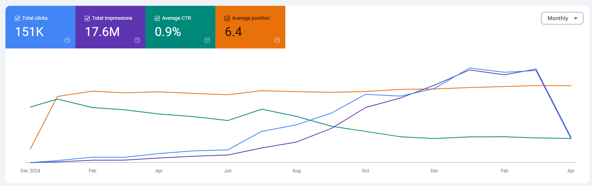Open the Monthly granularity dropdown
Image resolution: width=592 pixels, height=186 pixels.
tap(562, 18)
